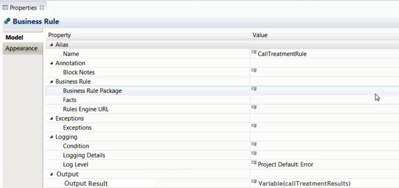Viewport: 399px width, 188px height.
Task: Click the logging Condition value icon
Action: coord(254,144)
